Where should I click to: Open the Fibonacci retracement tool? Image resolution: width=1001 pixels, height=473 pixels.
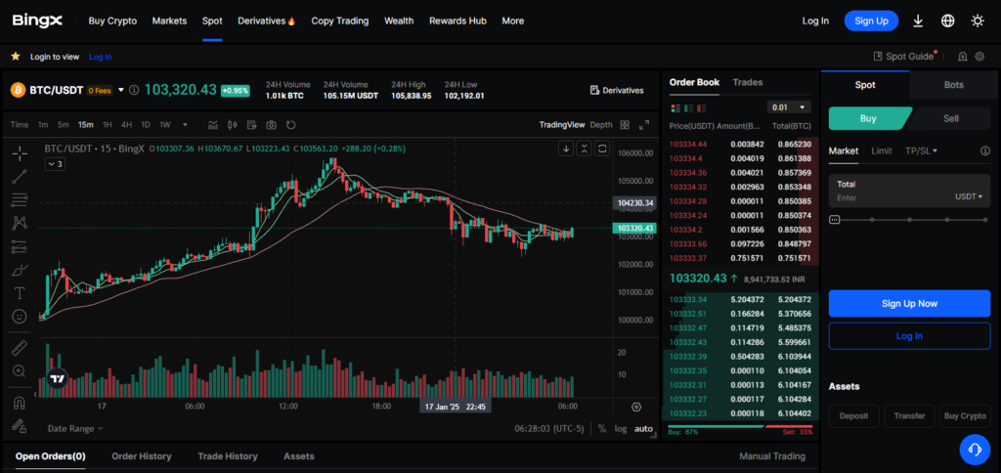(20, 199)
